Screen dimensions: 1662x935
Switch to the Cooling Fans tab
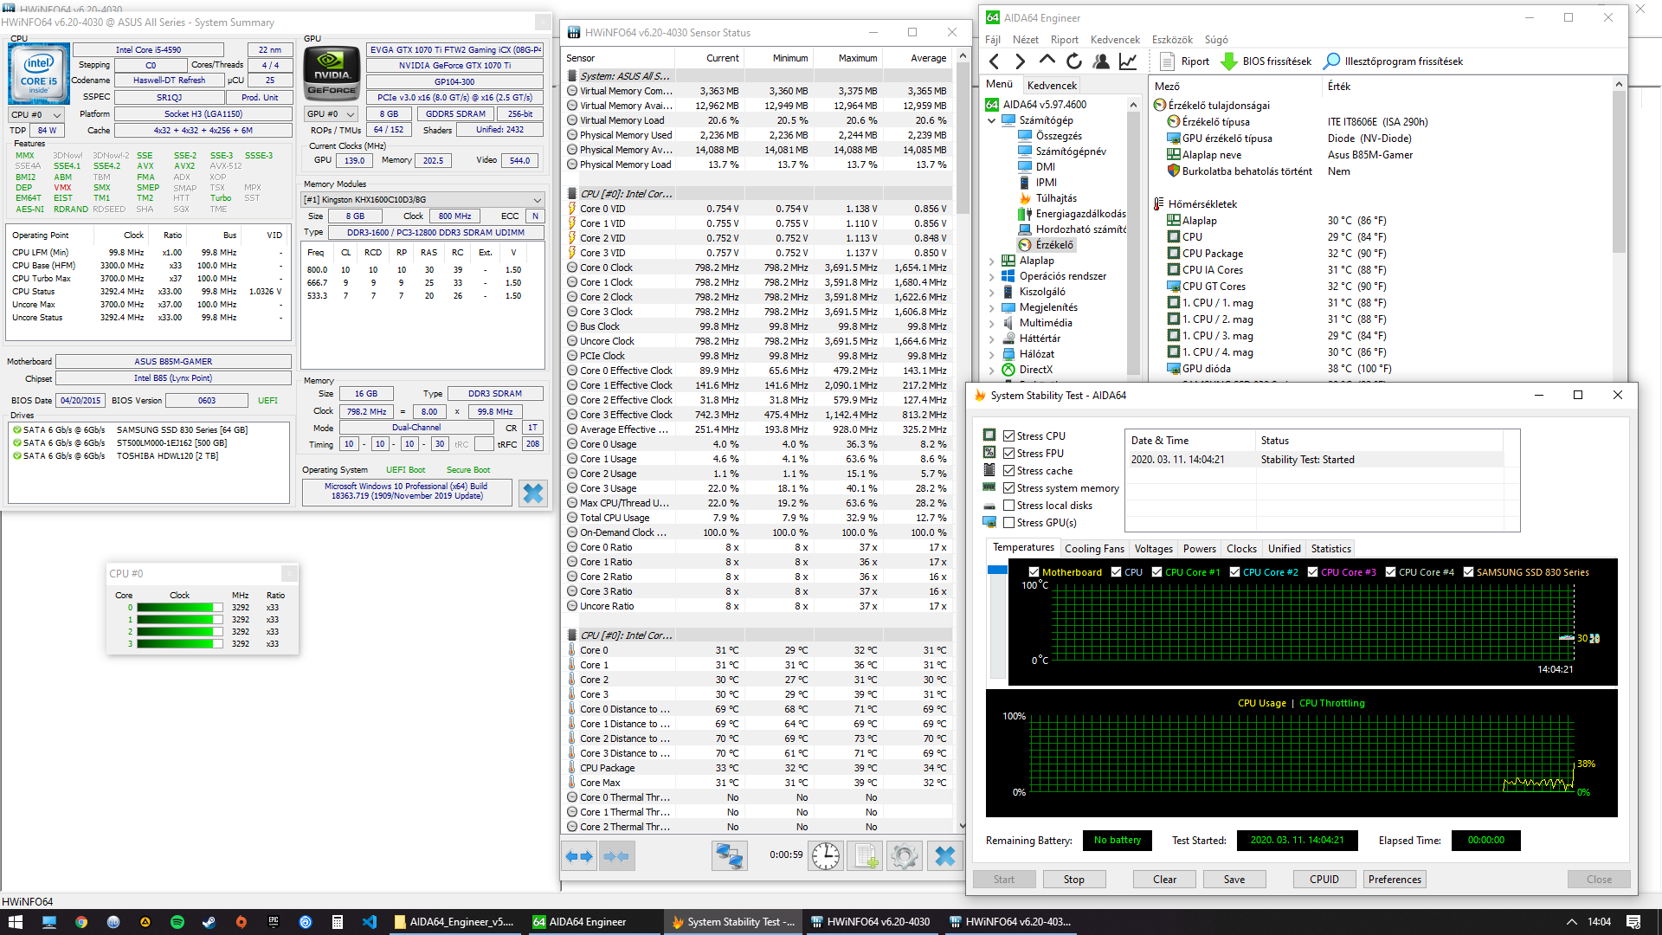pos(1094,549)
